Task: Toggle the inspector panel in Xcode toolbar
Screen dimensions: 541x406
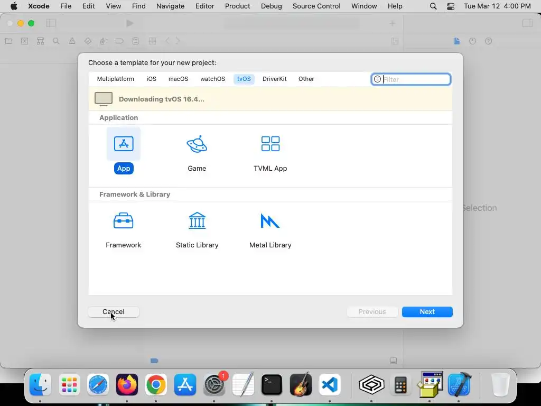Action: coord(528,23)
